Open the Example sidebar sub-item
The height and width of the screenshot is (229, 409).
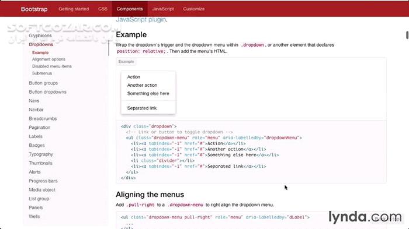(x=40, y=52)
